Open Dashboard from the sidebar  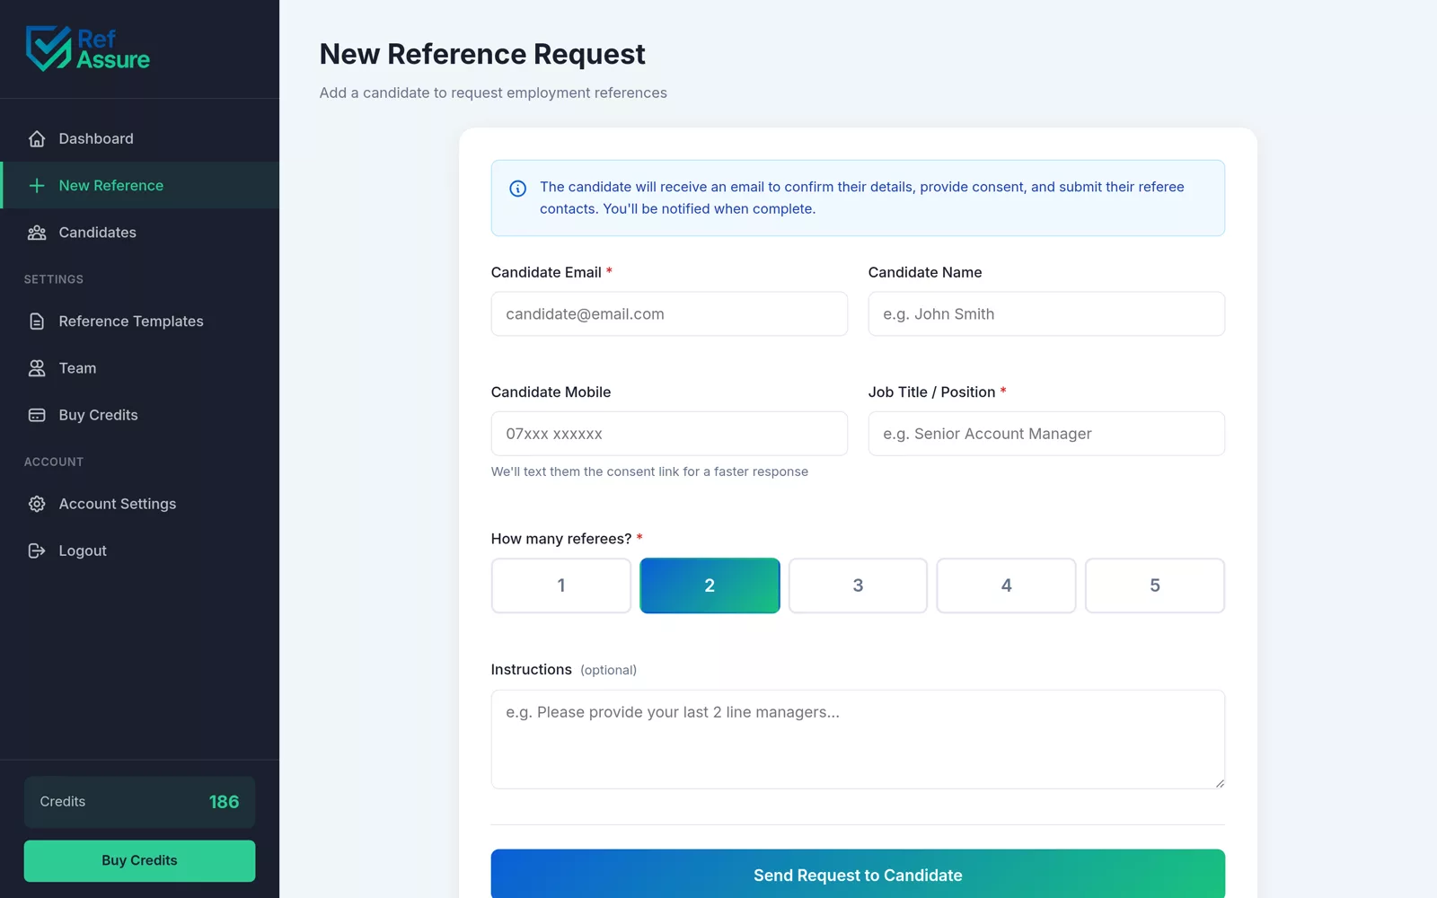pyautogui.click(x=140, y=138)
